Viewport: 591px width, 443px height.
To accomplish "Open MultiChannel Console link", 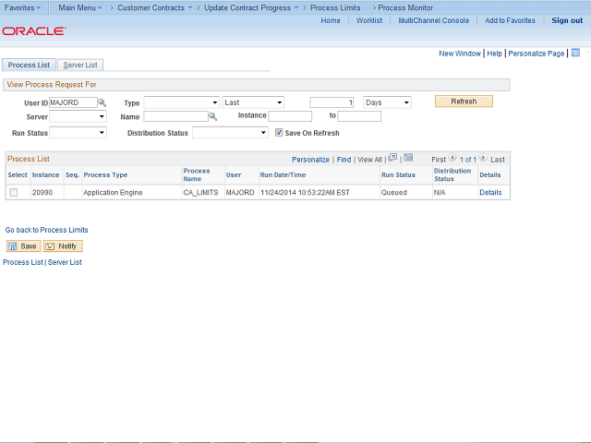I will coord(433,20).
